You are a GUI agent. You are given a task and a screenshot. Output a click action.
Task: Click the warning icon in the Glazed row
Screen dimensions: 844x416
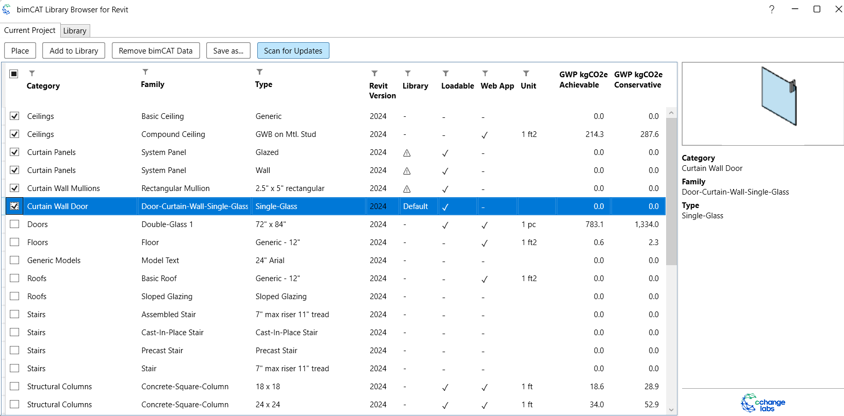pyautogui.click(x=407, y=153)
